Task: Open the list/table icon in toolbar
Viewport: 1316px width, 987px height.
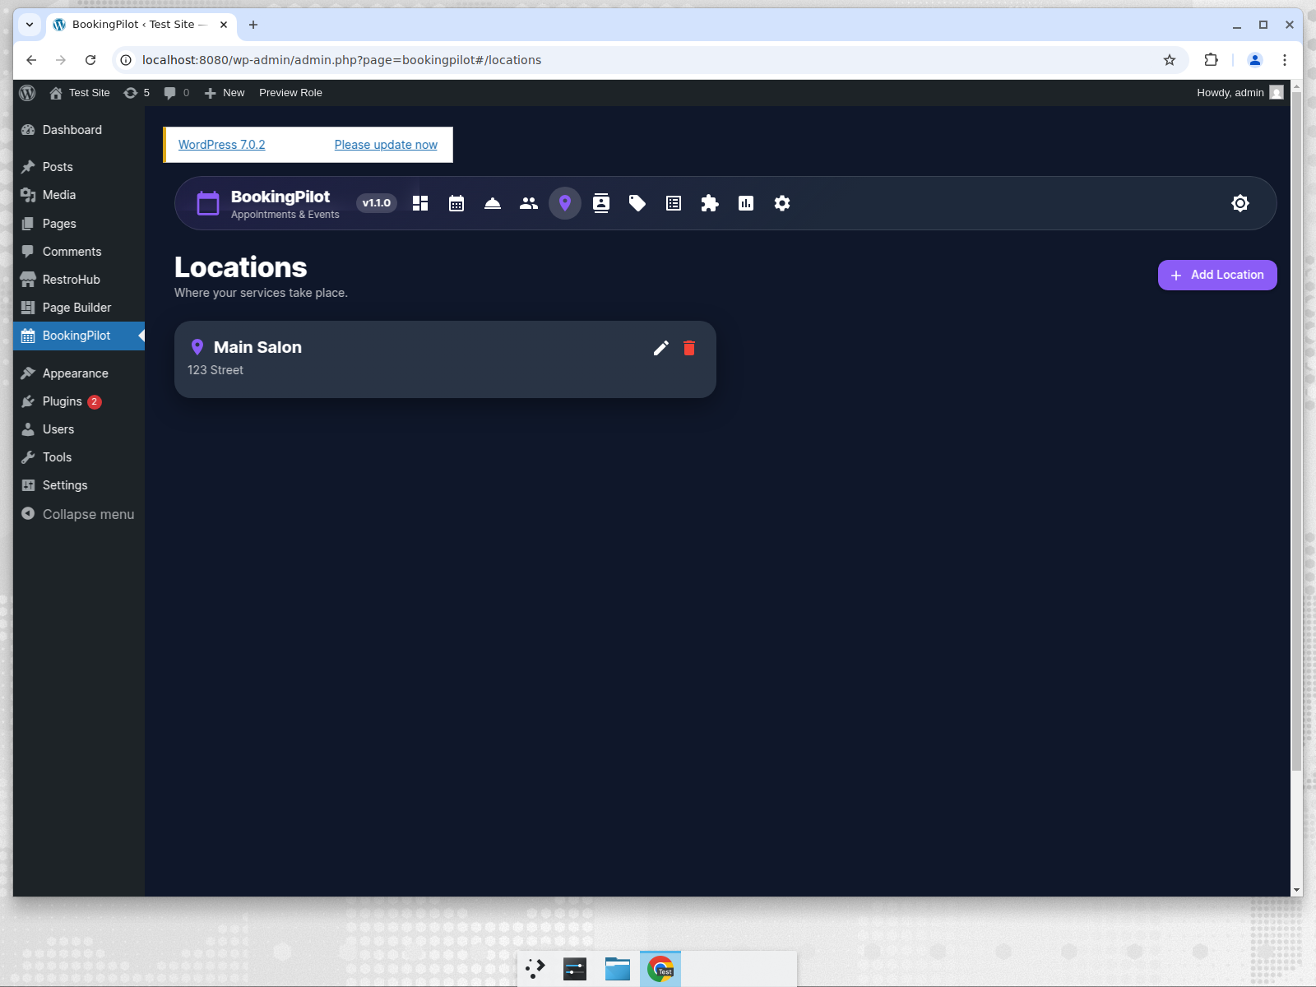Action: pyautogui.click(x=674, y=203)
